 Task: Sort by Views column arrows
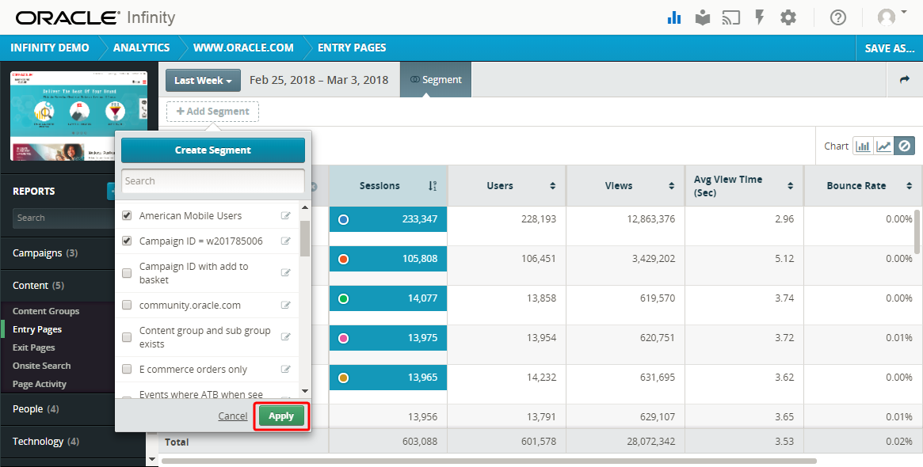tap(672, 186)
